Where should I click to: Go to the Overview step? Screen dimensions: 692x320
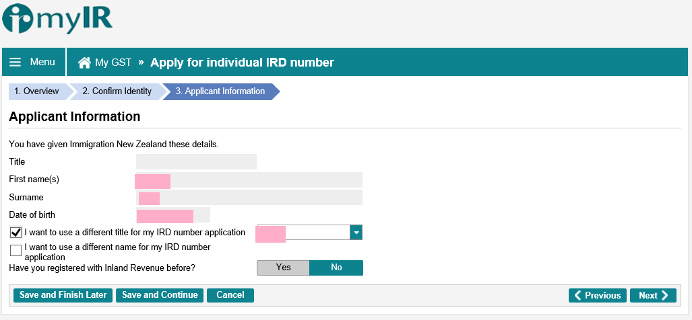(36, 91)
